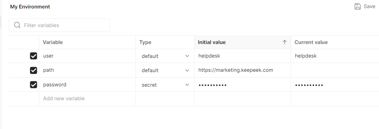Uncheck the user variable checkbox

(33, 56)
